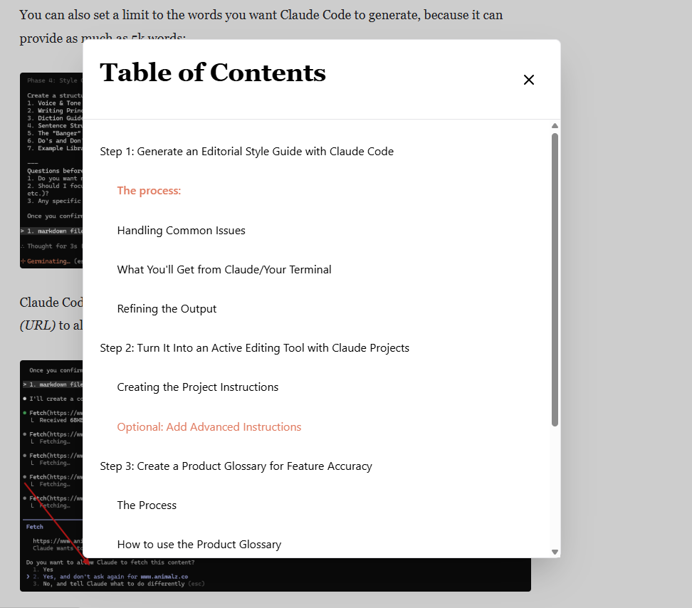Jump to "What You'll Get from Claude/Your Terminal"
The image size is (692, 608).
tap(224, 269)
